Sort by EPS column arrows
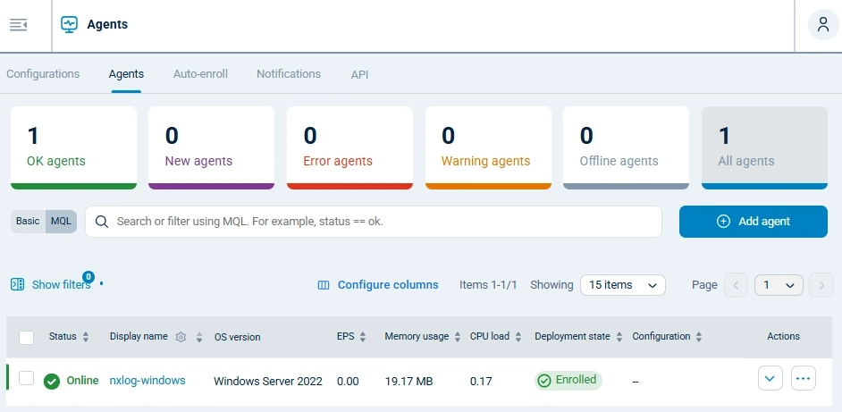The width and height of the screenshot is (842, 412). point(363,337)
